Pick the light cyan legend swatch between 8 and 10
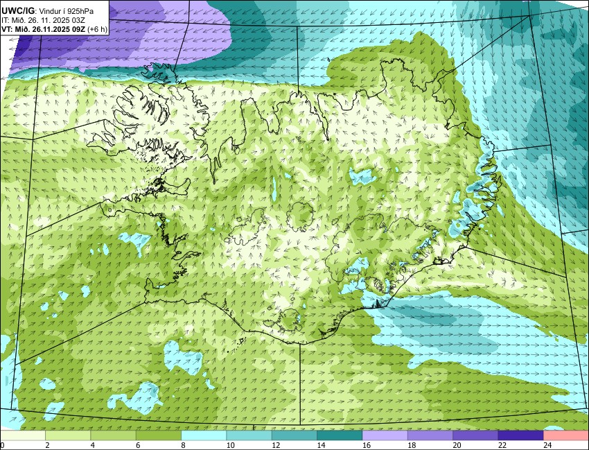Screen dimensions: 589x450 (204, 435)
